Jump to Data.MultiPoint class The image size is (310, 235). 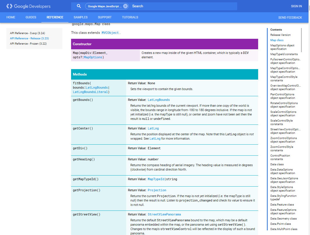284,229
